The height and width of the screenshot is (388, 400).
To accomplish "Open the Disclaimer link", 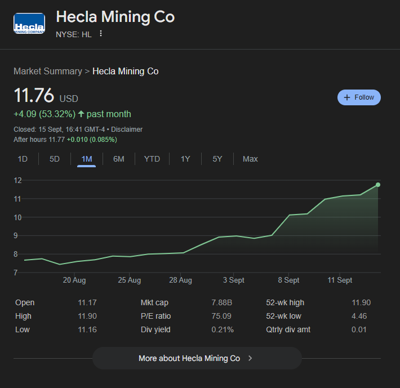I will click(127, 130).
